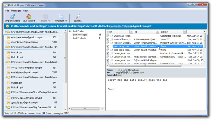Collapse the C:\Documents...\My D... folder node
This screenshot has width=212, height=120.
click(x=6, y=47)
